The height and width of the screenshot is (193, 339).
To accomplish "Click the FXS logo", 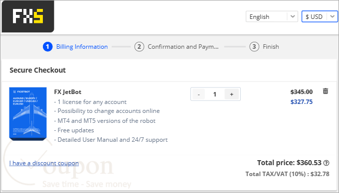I will coord(28,16).
